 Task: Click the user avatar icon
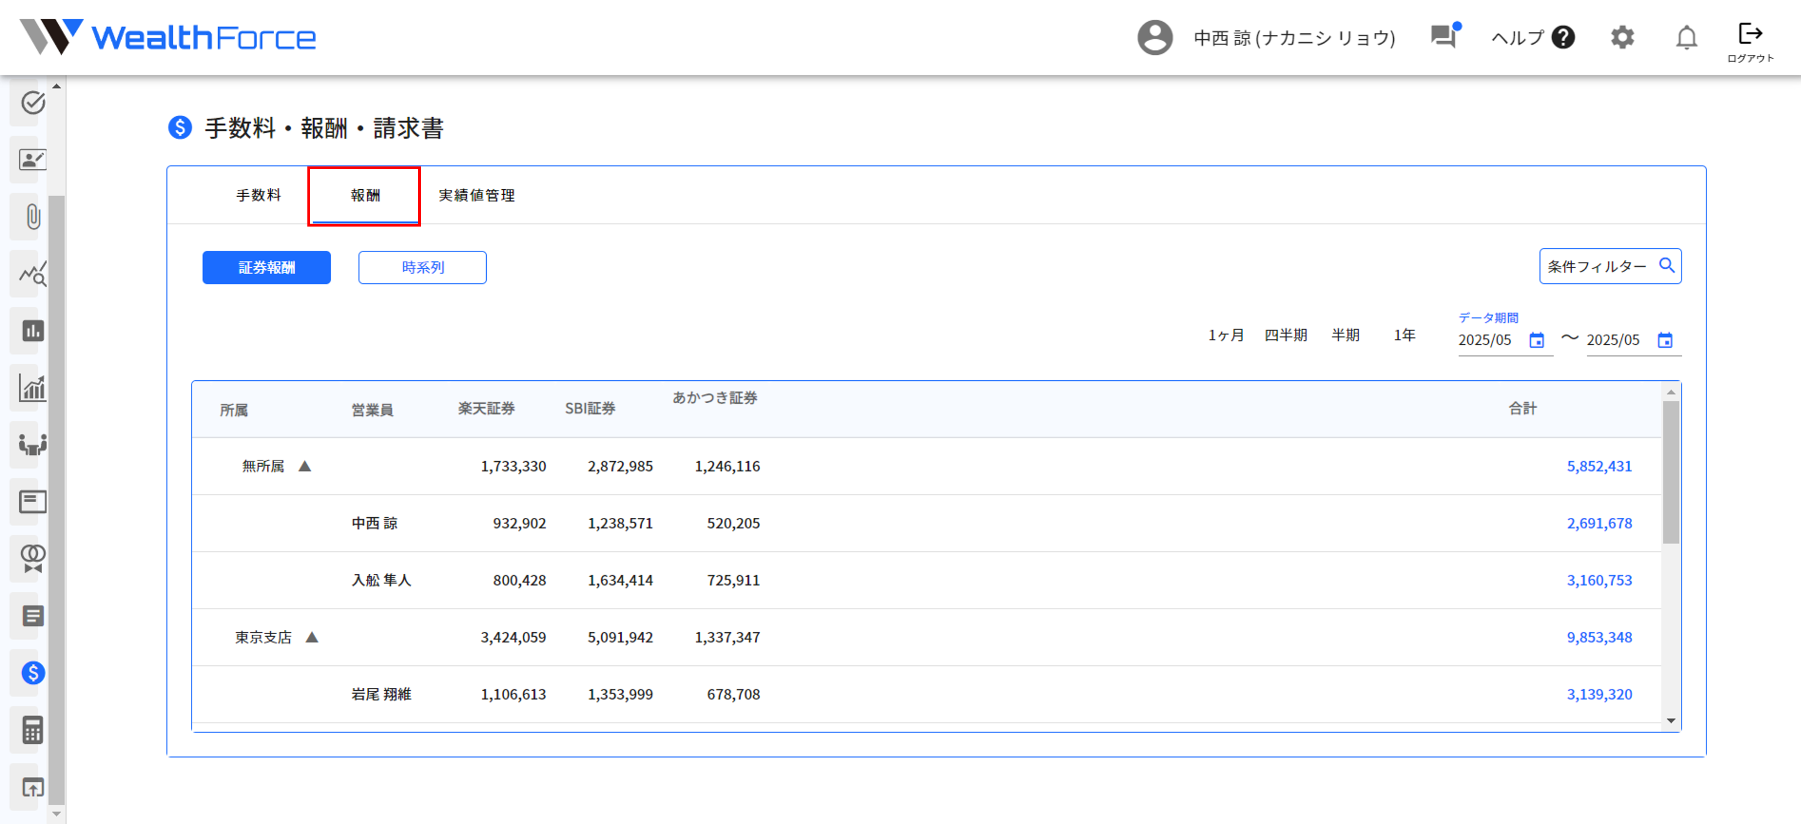click(1155, 38)
